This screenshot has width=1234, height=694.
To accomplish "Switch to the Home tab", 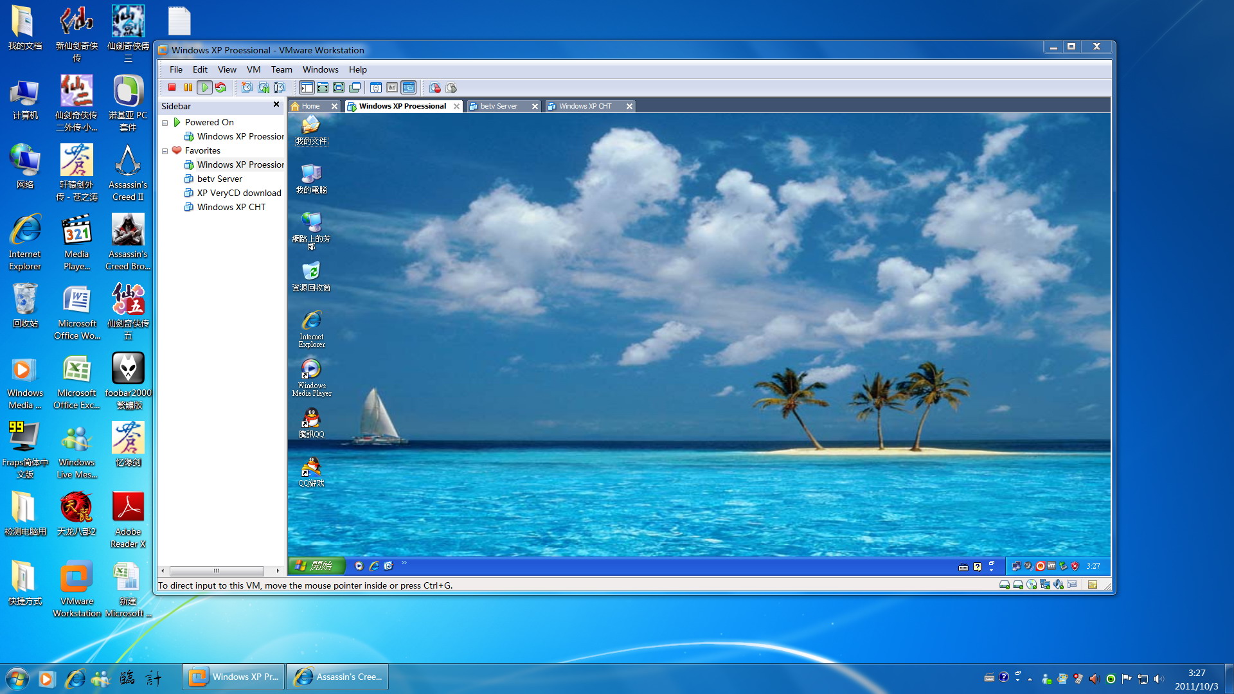I will (x=311, y=106).
